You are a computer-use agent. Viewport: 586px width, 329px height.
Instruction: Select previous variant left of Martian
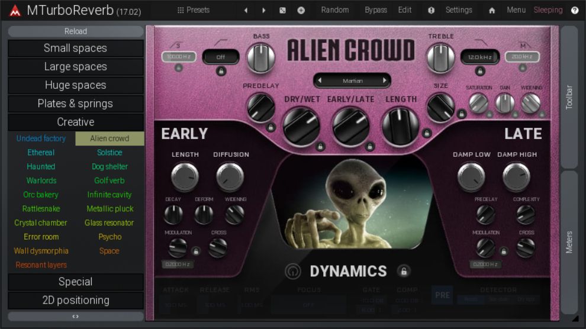tap(320, 80)
